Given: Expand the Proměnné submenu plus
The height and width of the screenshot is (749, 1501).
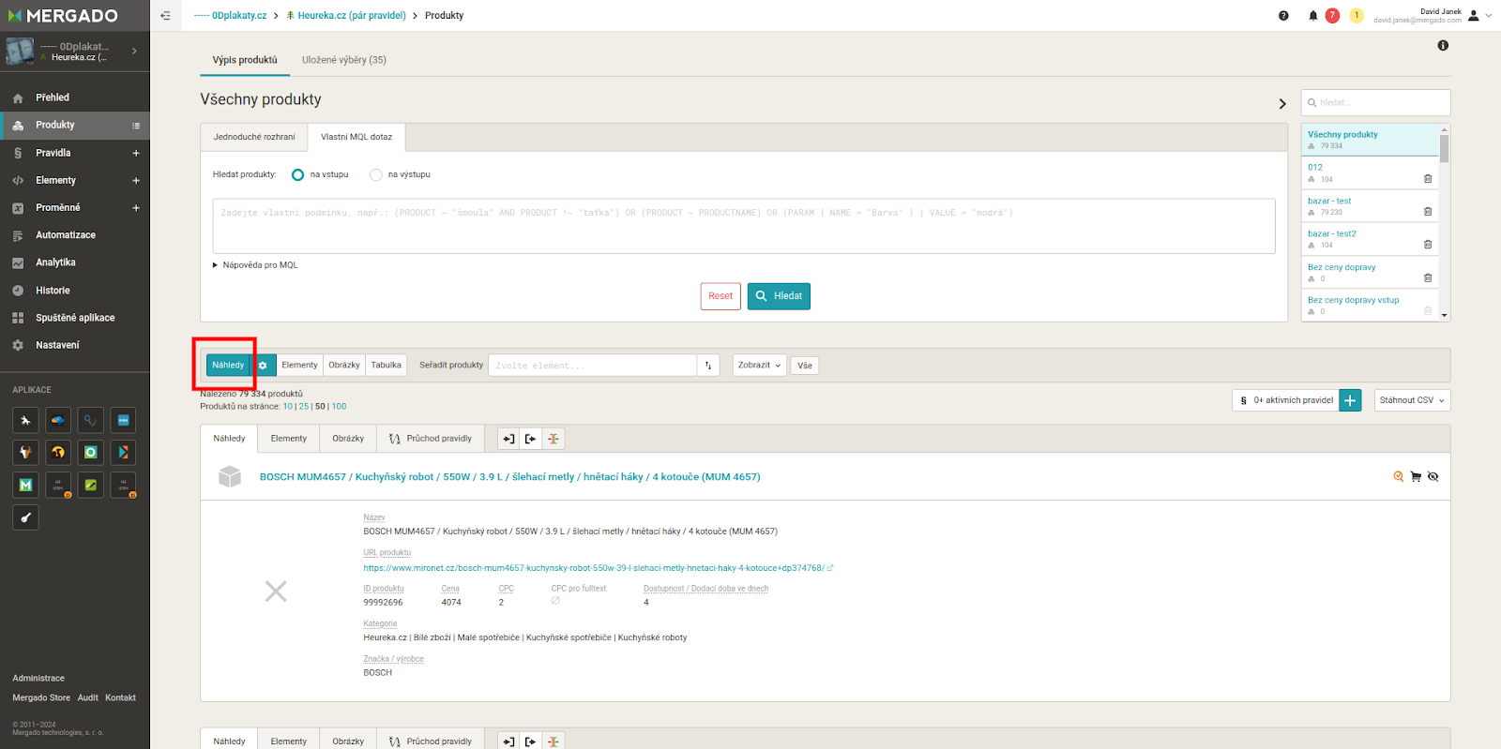Looking at the screenshot, I should pos(136,208).
